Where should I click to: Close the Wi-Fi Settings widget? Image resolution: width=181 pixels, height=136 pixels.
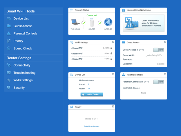pos(113,42)
